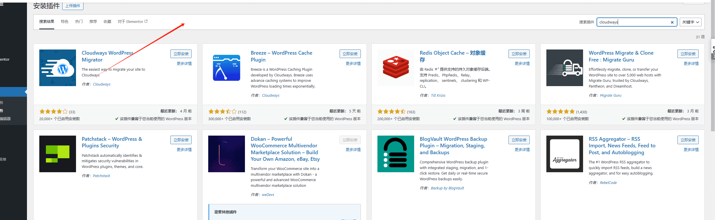Switch to the 搜索结果 tab
Image resolution: width=715 pixels, height=220 pixels.
pos(47,21)
